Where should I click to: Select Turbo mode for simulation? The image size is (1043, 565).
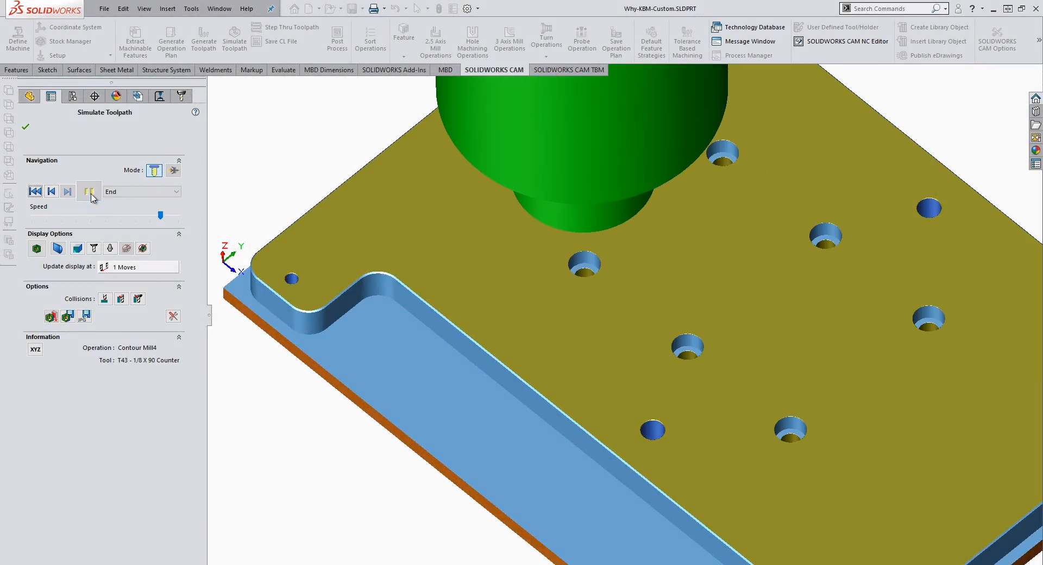[x=174, y=171]
